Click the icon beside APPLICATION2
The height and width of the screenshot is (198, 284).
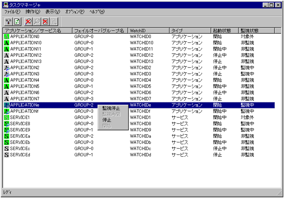point(7,68)
